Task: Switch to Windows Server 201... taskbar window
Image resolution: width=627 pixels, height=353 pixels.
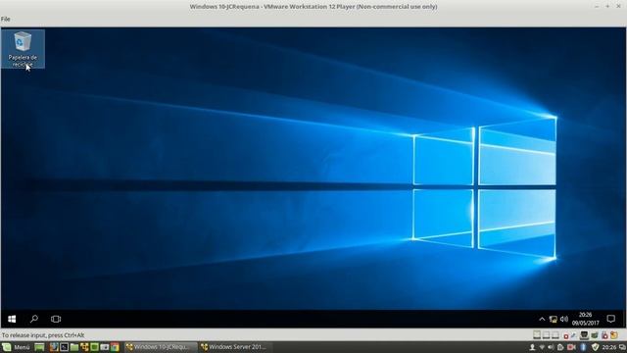Action: coord(236,347)
